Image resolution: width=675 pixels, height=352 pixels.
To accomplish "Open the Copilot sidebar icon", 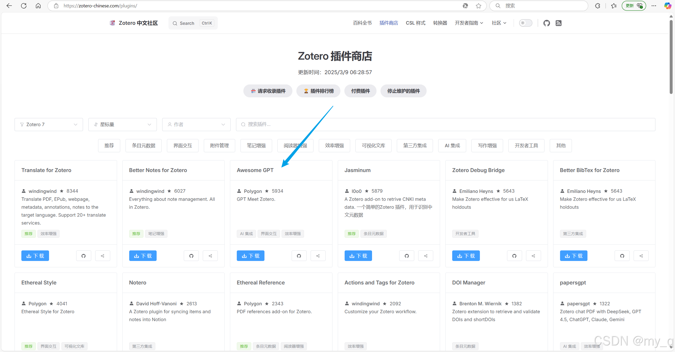I will [x=668, y=6].
